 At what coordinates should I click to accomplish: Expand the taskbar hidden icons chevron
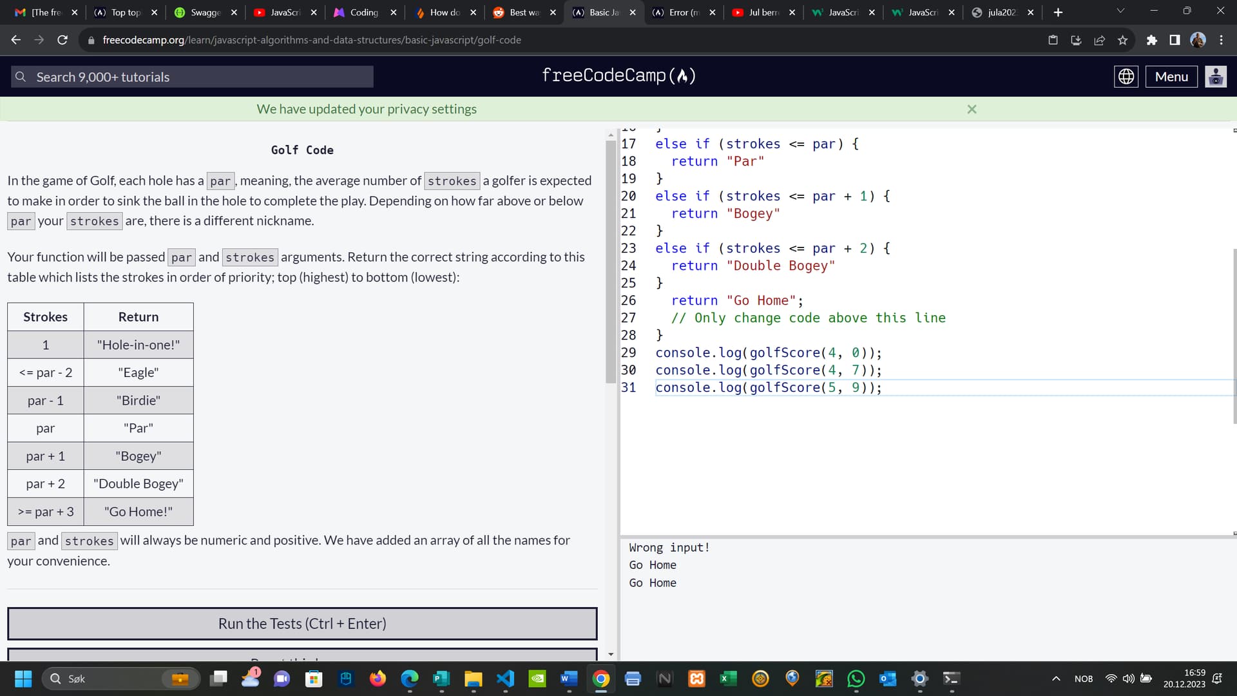(1057, 678)
